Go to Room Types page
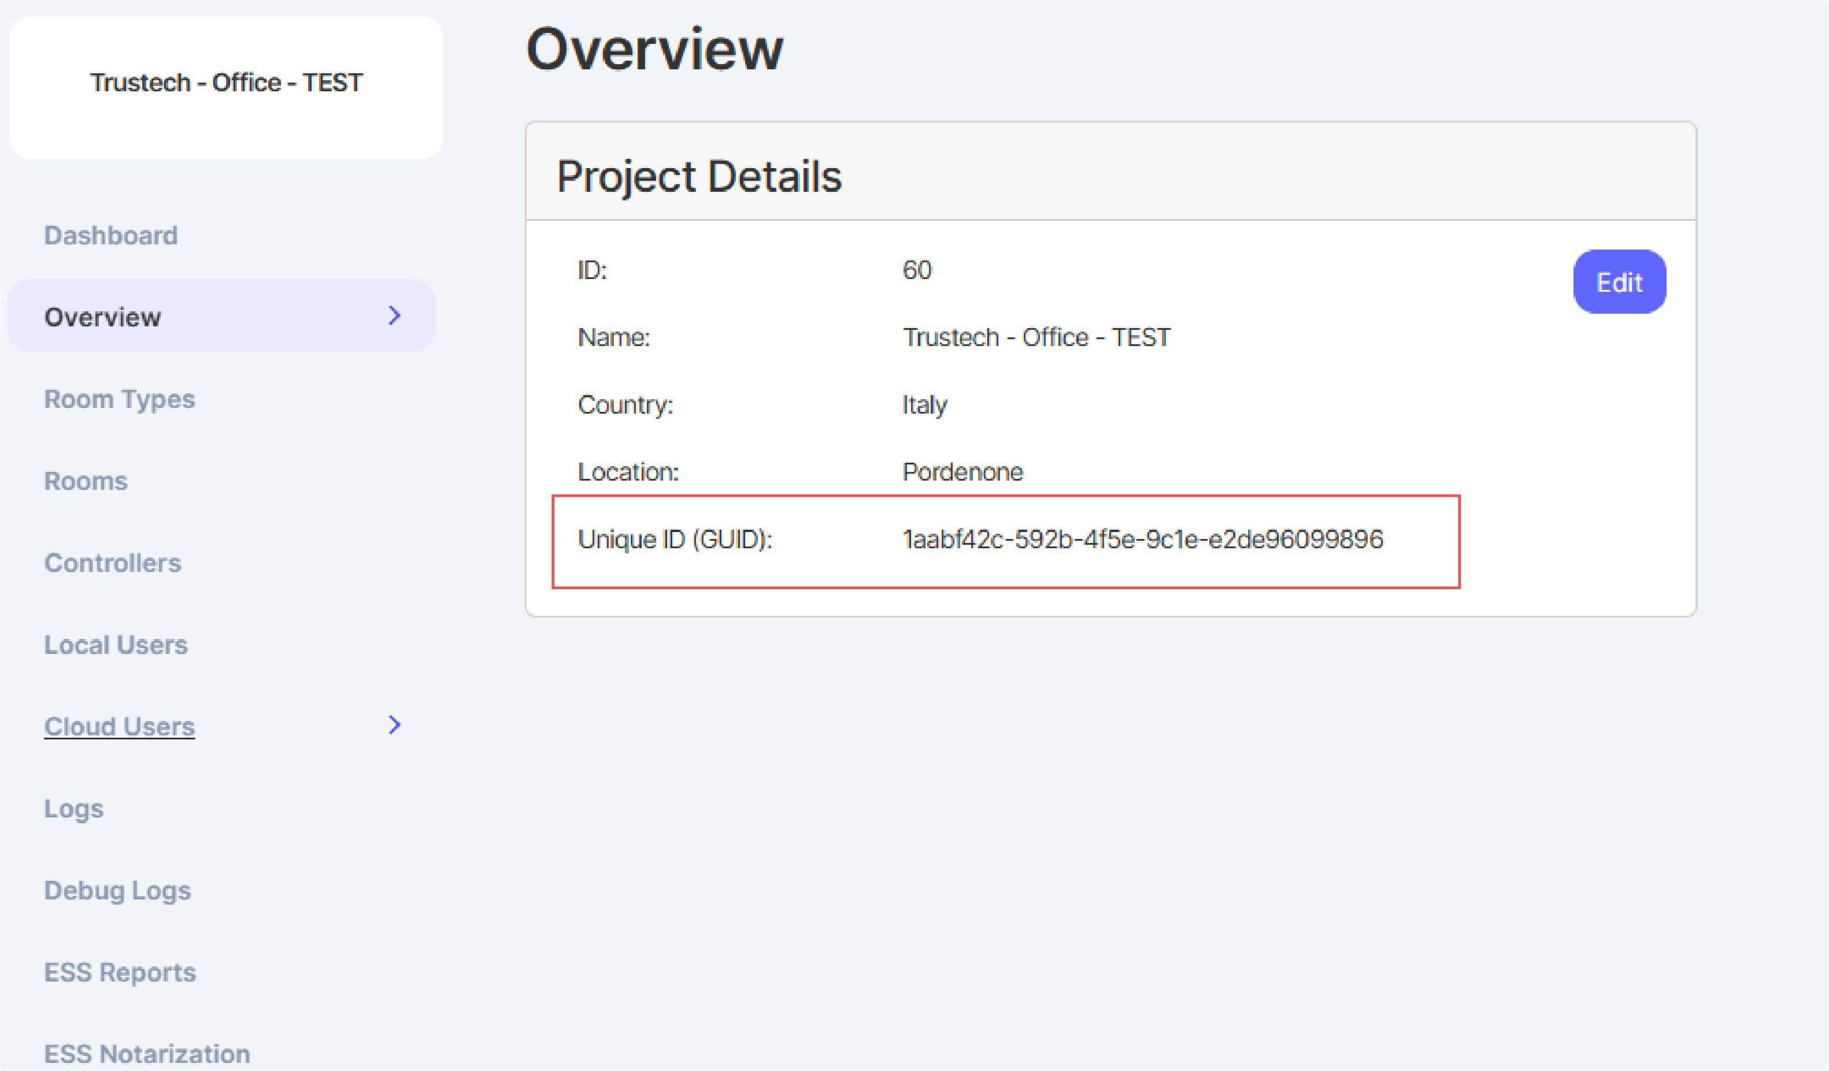 point(120,399)
